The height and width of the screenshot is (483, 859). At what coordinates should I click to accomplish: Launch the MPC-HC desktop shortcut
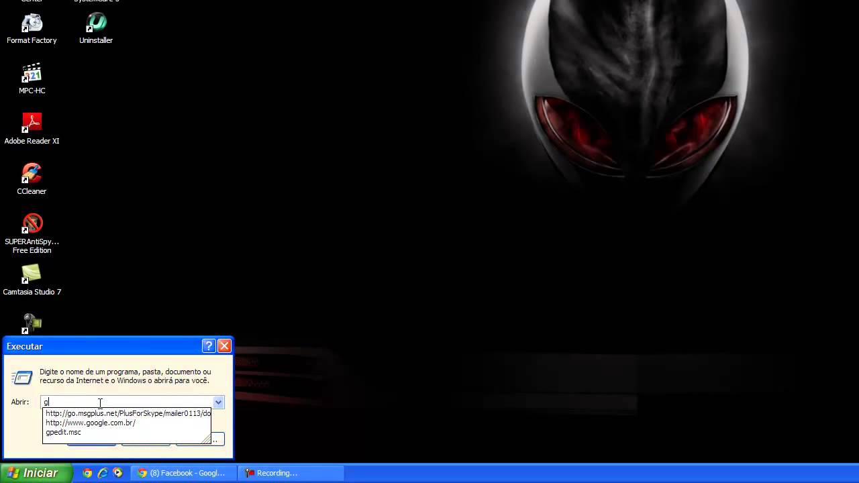pos(32,79)
